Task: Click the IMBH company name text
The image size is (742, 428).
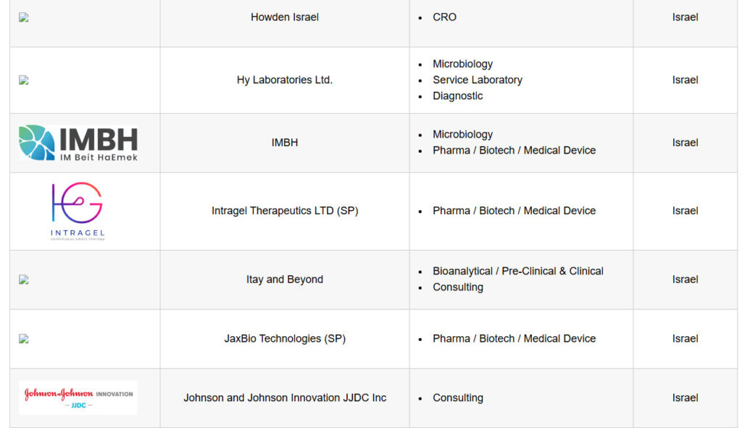Action: 285,143
